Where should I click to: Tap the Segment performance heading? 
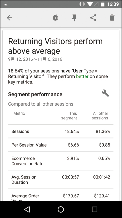pos(35,94)
